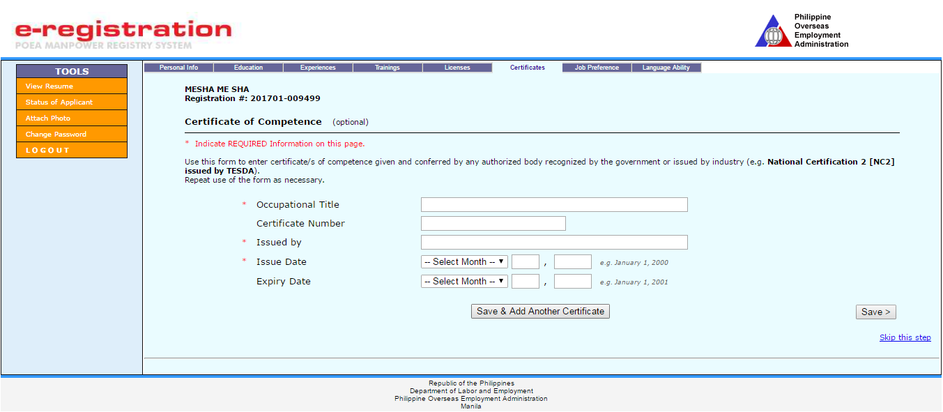Open the View Resume tool
This screenshot has height=412, width=943.
pyautogui.click(x=71, y=86)
